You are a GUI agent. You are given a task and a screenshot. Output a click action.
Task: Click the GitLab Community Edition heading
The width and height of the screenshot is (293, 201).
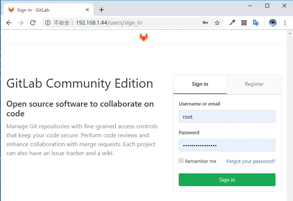[x=80, y=83]
